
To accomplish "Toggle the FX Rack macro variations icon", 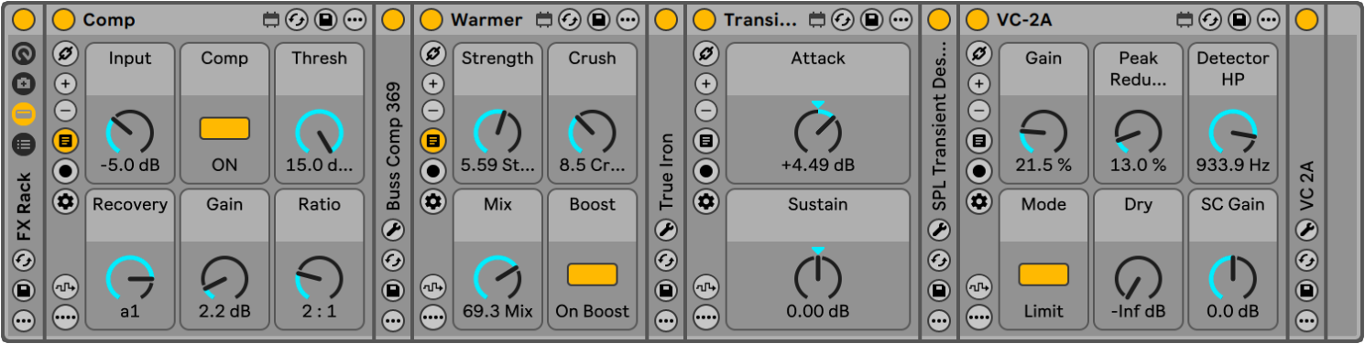I will click(24, 84).
